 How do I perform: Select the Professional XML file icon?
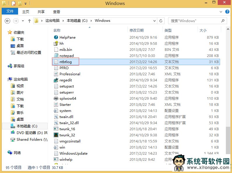point(56,74)
